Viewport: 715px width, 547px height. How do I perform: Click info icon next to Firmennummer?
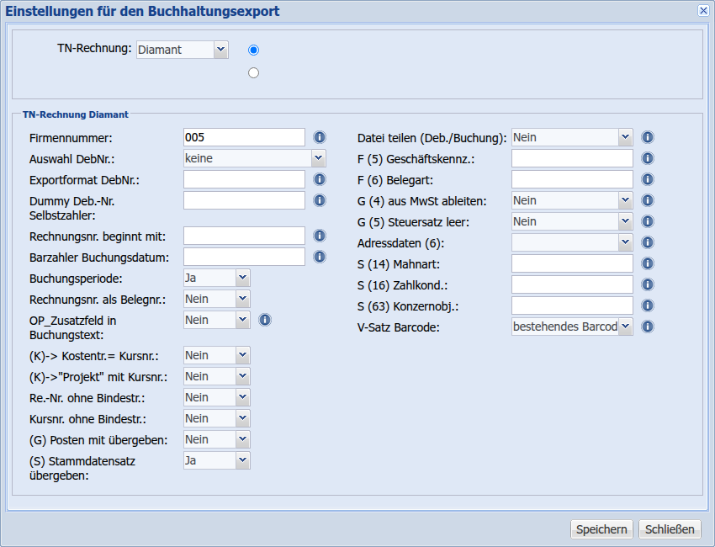(320, 137)
